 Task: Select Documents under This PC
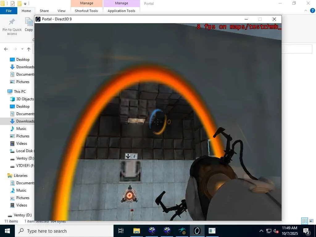[22, 114]
